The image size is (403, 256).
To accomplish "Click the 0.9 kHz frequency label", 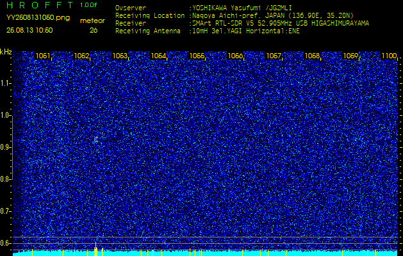I will 4,147.
